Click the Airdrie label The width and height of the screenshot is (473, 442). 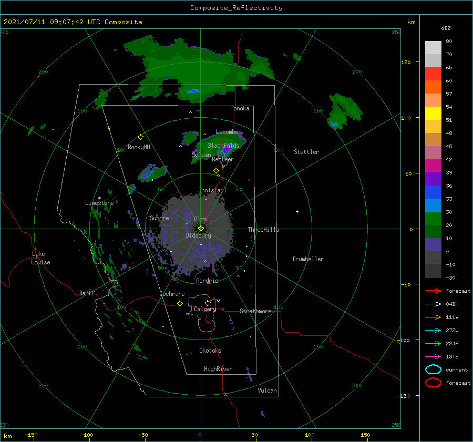pyautogui.click(x=207, y=281)
